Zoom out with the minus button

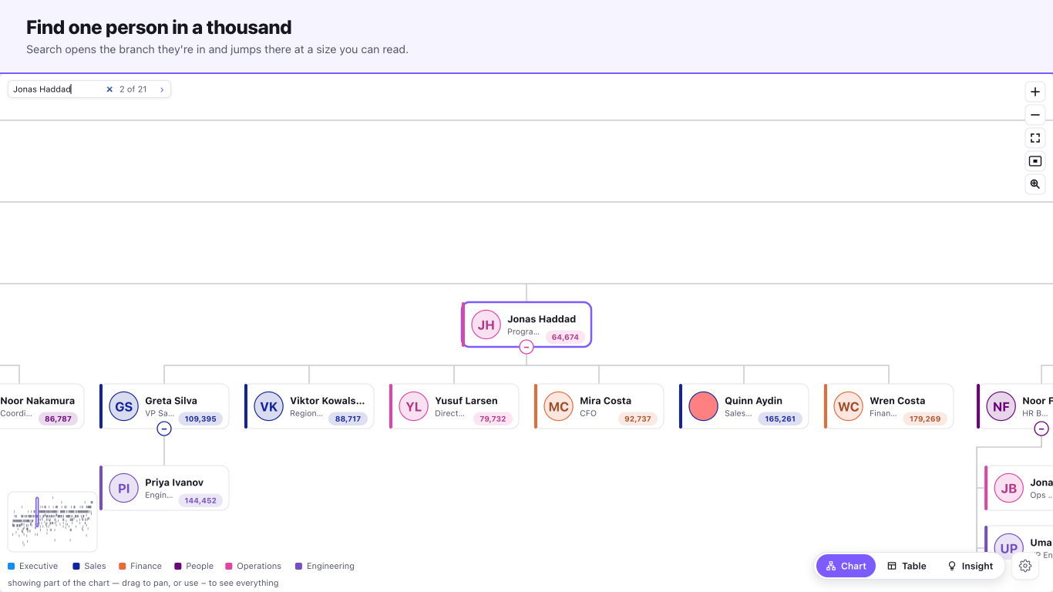1035,115
